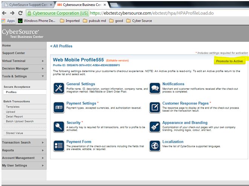Image resolution: width=249 pixels, height=186 pixels.
Task: Click the Profile ID value text
Action: [93, 65]
